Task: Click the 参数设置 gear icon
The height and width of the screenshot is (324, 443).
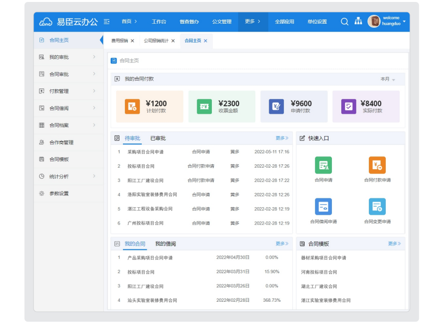Action: [x=41, y=193]
